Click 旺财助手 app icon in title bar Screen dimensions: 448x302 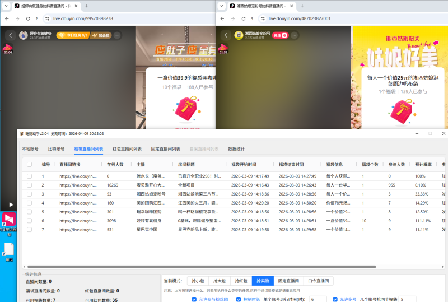[x=22, y=133]
